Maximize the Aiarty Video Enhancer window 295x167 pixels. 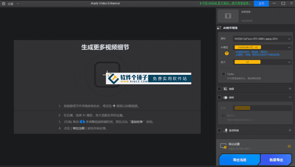pyautogui.click(x=283, y=4)
